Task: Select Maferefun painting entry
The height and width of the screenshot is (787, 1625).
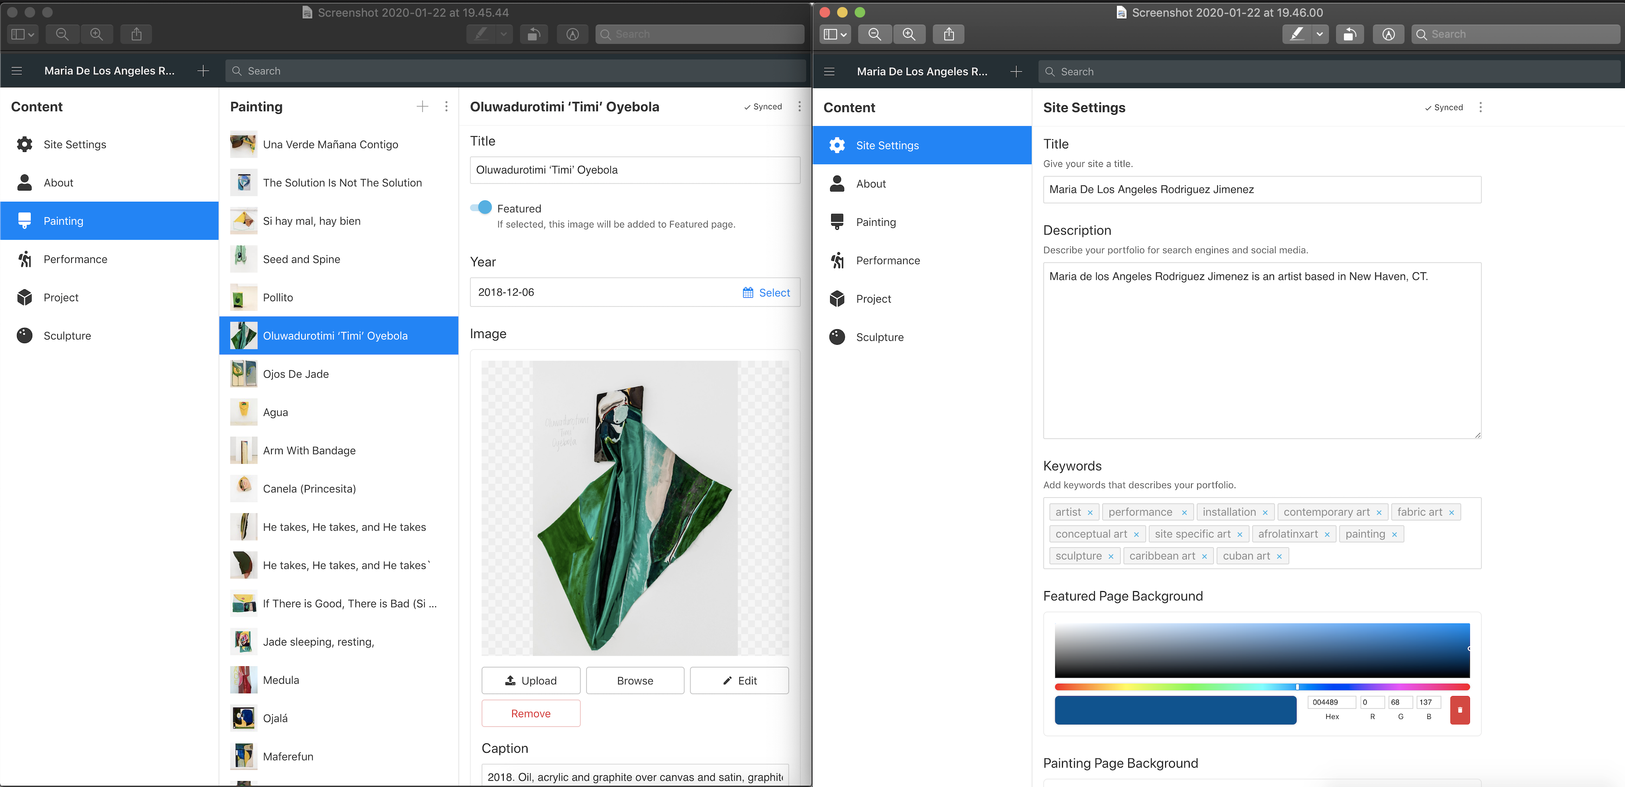Action: point(339,756)
